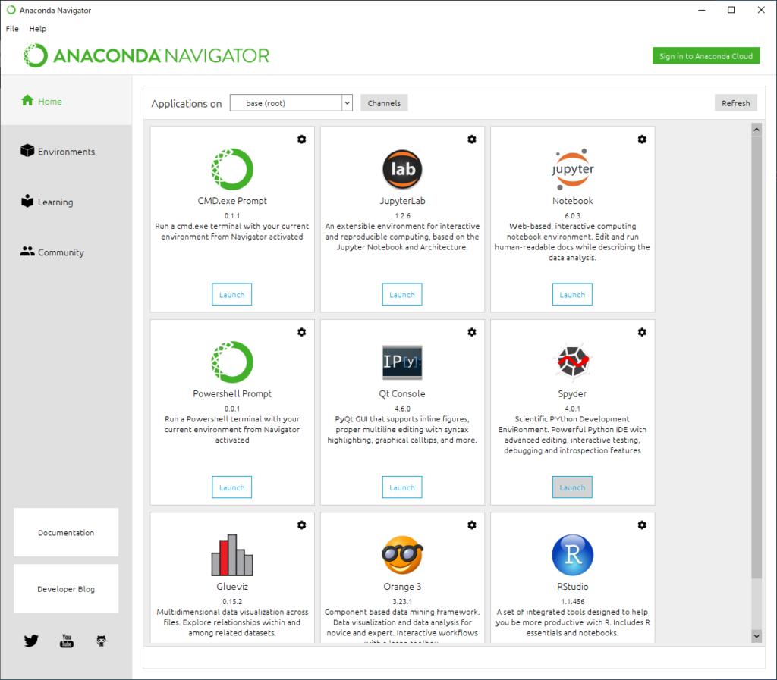Switch to the Community tab
This screenshot has height=680, width=777.
(x=67, y=252)
